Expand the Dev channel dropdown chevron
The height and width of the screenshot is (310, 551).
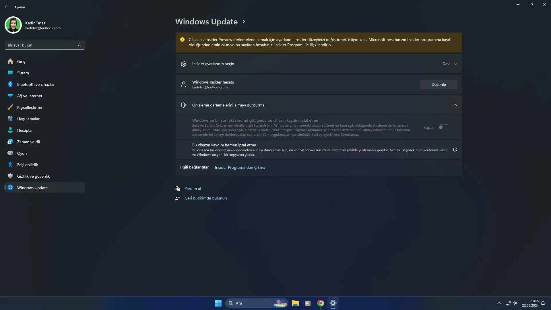(455, 64)
